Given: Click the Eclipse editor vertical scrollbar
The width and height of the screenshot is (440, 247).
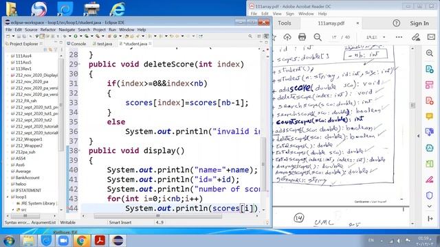Looking at the screenshot, I should tap(263, 164).
